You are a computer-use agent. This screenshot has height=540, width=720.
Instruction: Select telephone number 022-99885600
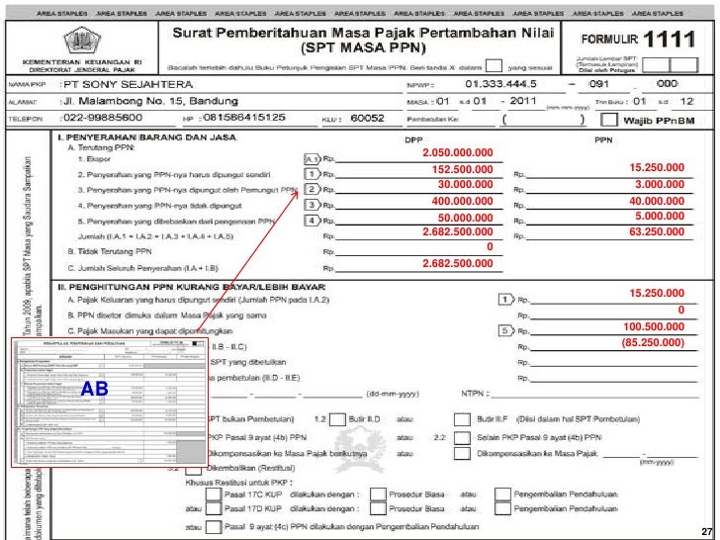pyautogui.click(x=103, y=118)
